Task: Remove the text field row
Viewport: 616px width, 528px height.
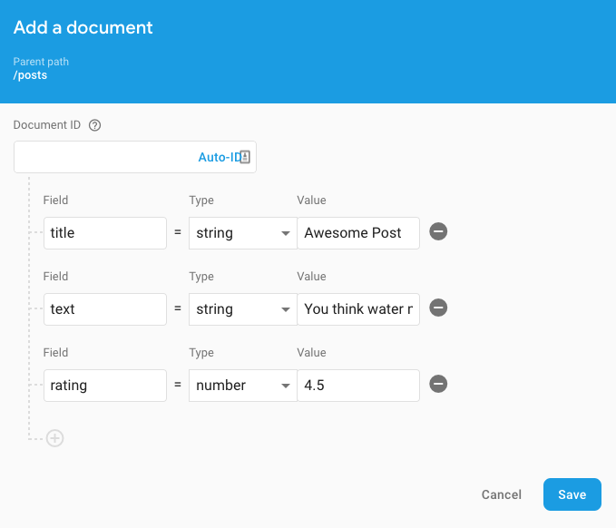Action: coord(438,308)
